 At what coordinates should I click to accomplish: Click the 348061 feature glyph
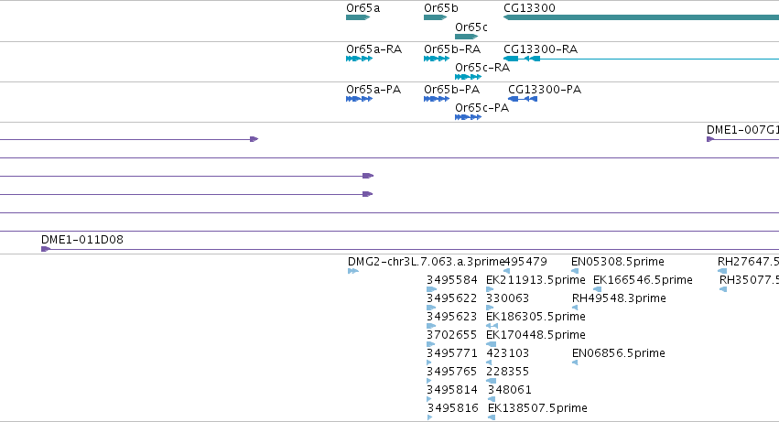point(492,399)
